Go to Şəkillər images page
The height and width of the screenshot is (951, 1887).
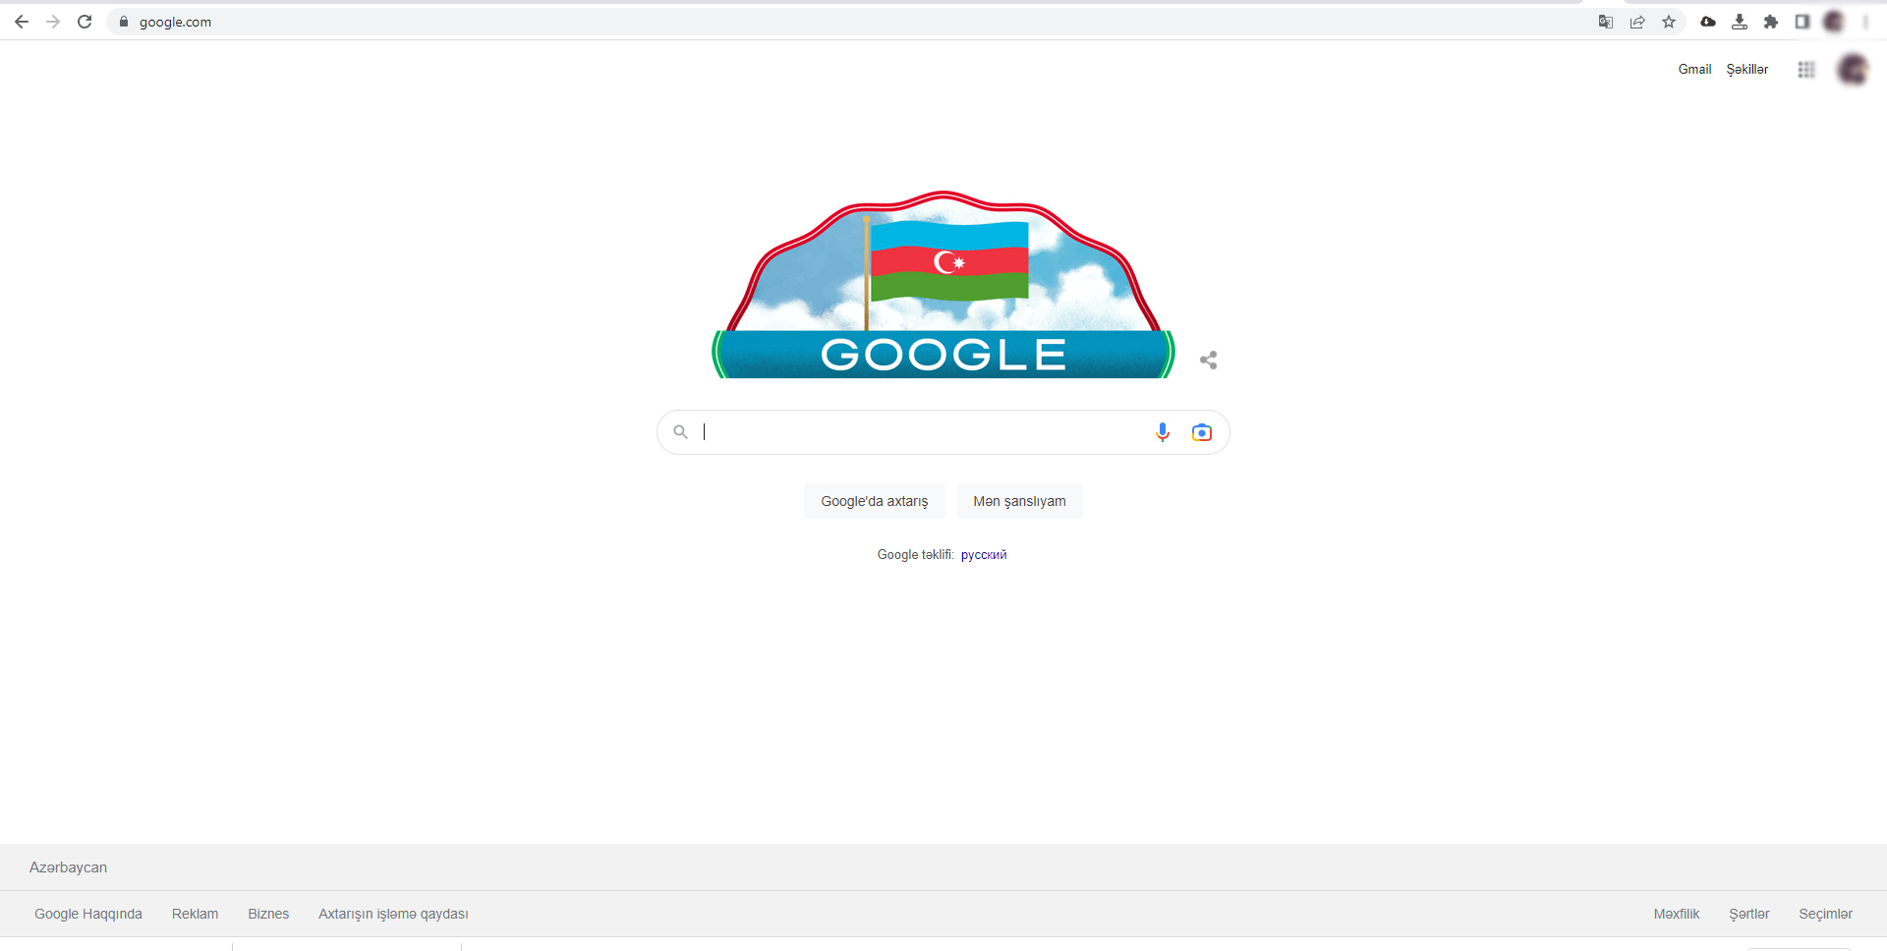pyautogui.click(x=1747, y=70)
